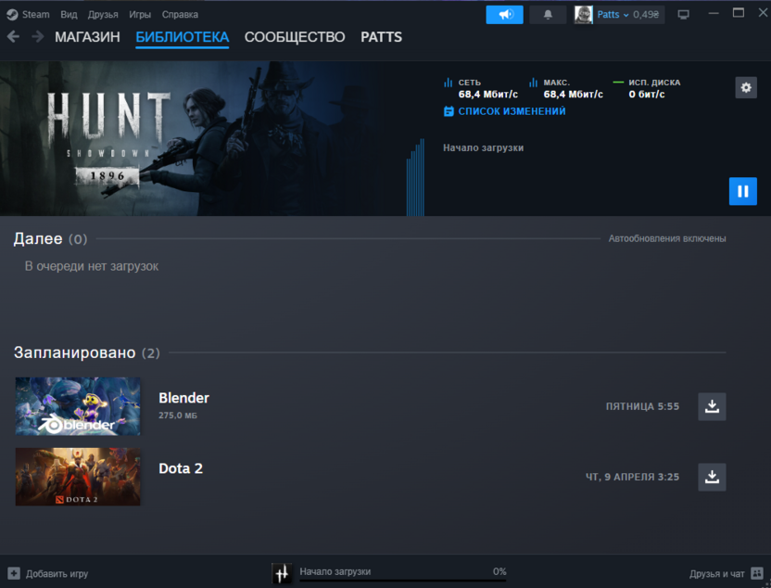Image resolution: width=771 pixels, height=588 pixels.
Task: Download Blender update now
Action: [712, 406]
